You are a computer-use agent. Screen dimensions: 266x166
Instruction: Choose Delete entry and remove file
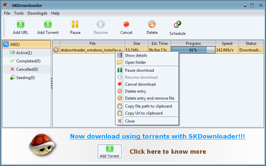point(147,98)
